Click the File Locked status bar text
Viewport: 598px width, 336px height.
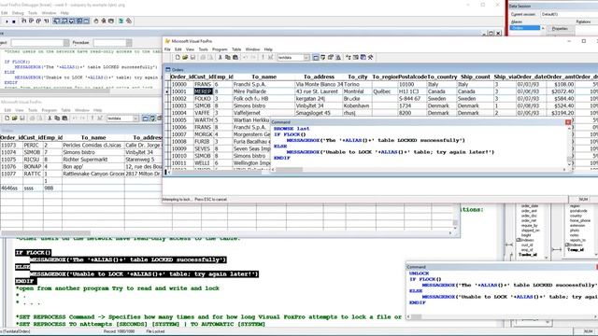(x=155, y=331)
